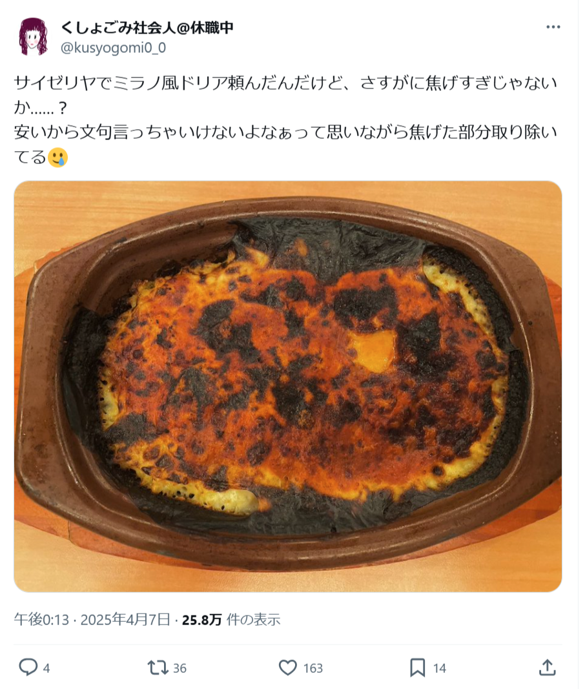Like the tweet with heart icon

pyautogui.click(x=288, y=668)
